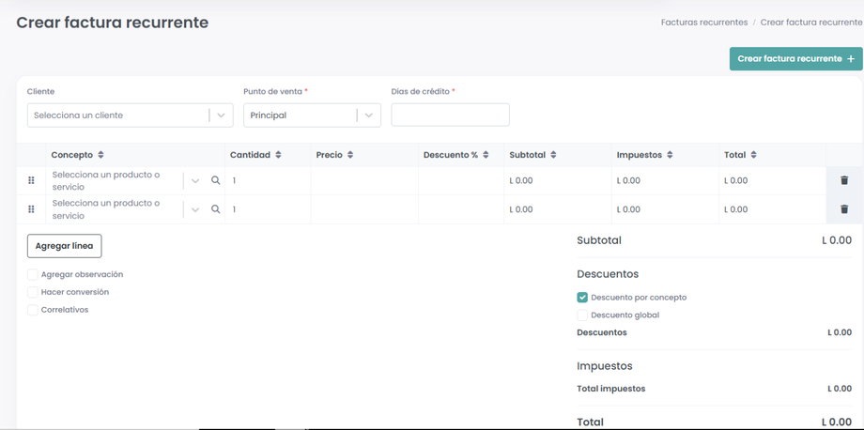Sort the table by Cantidad column
This screenshot has width=864, height=430.
tap(278, 155)
